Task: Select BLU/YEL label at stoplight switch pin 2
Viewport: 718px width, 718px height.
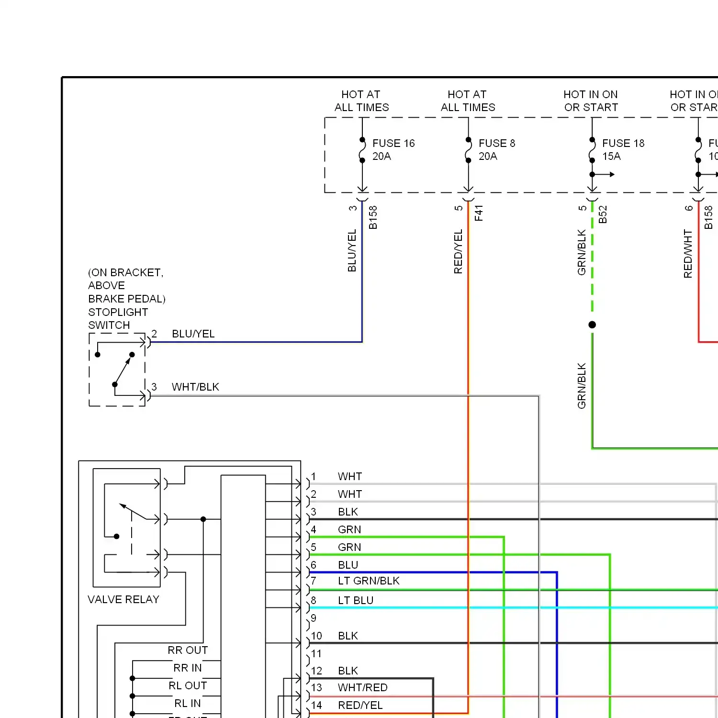Action: point(193,334)
